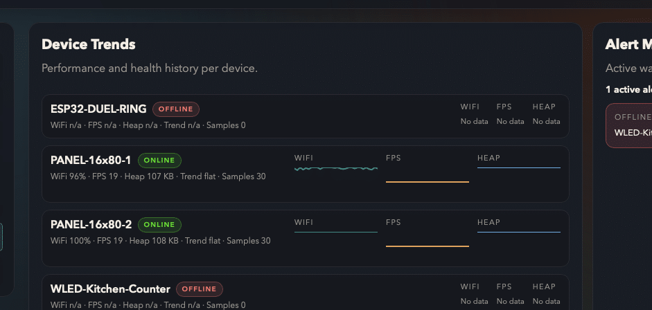Click the OFFLINE badge on WLED-Kitchen-Counter
Screen dimensions: 652x310
pos(200,289)
